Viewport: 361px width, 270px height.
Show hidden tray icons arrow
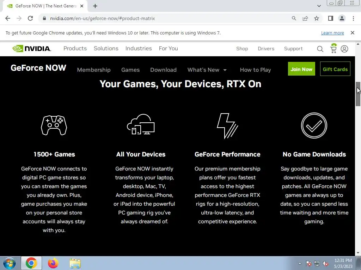[x=300, y=263]
